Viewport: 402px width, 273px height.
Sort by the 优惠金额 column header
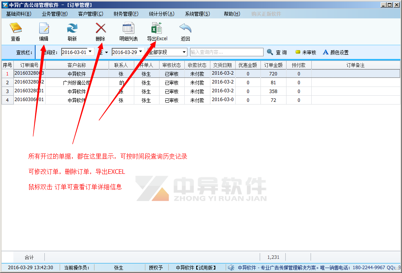pyautogui.click(x=247, y=65)
